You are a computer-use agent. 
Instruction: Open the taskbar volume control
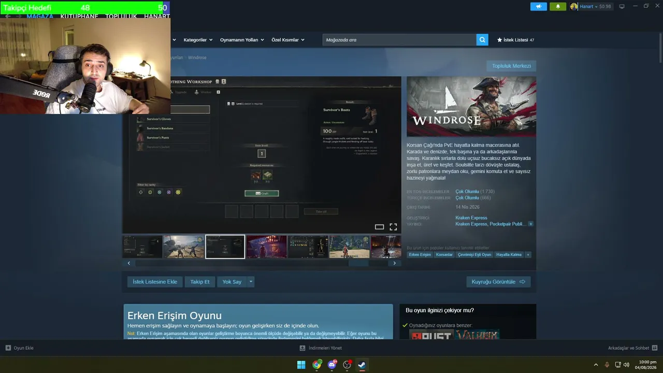click(x=627, y=365)
